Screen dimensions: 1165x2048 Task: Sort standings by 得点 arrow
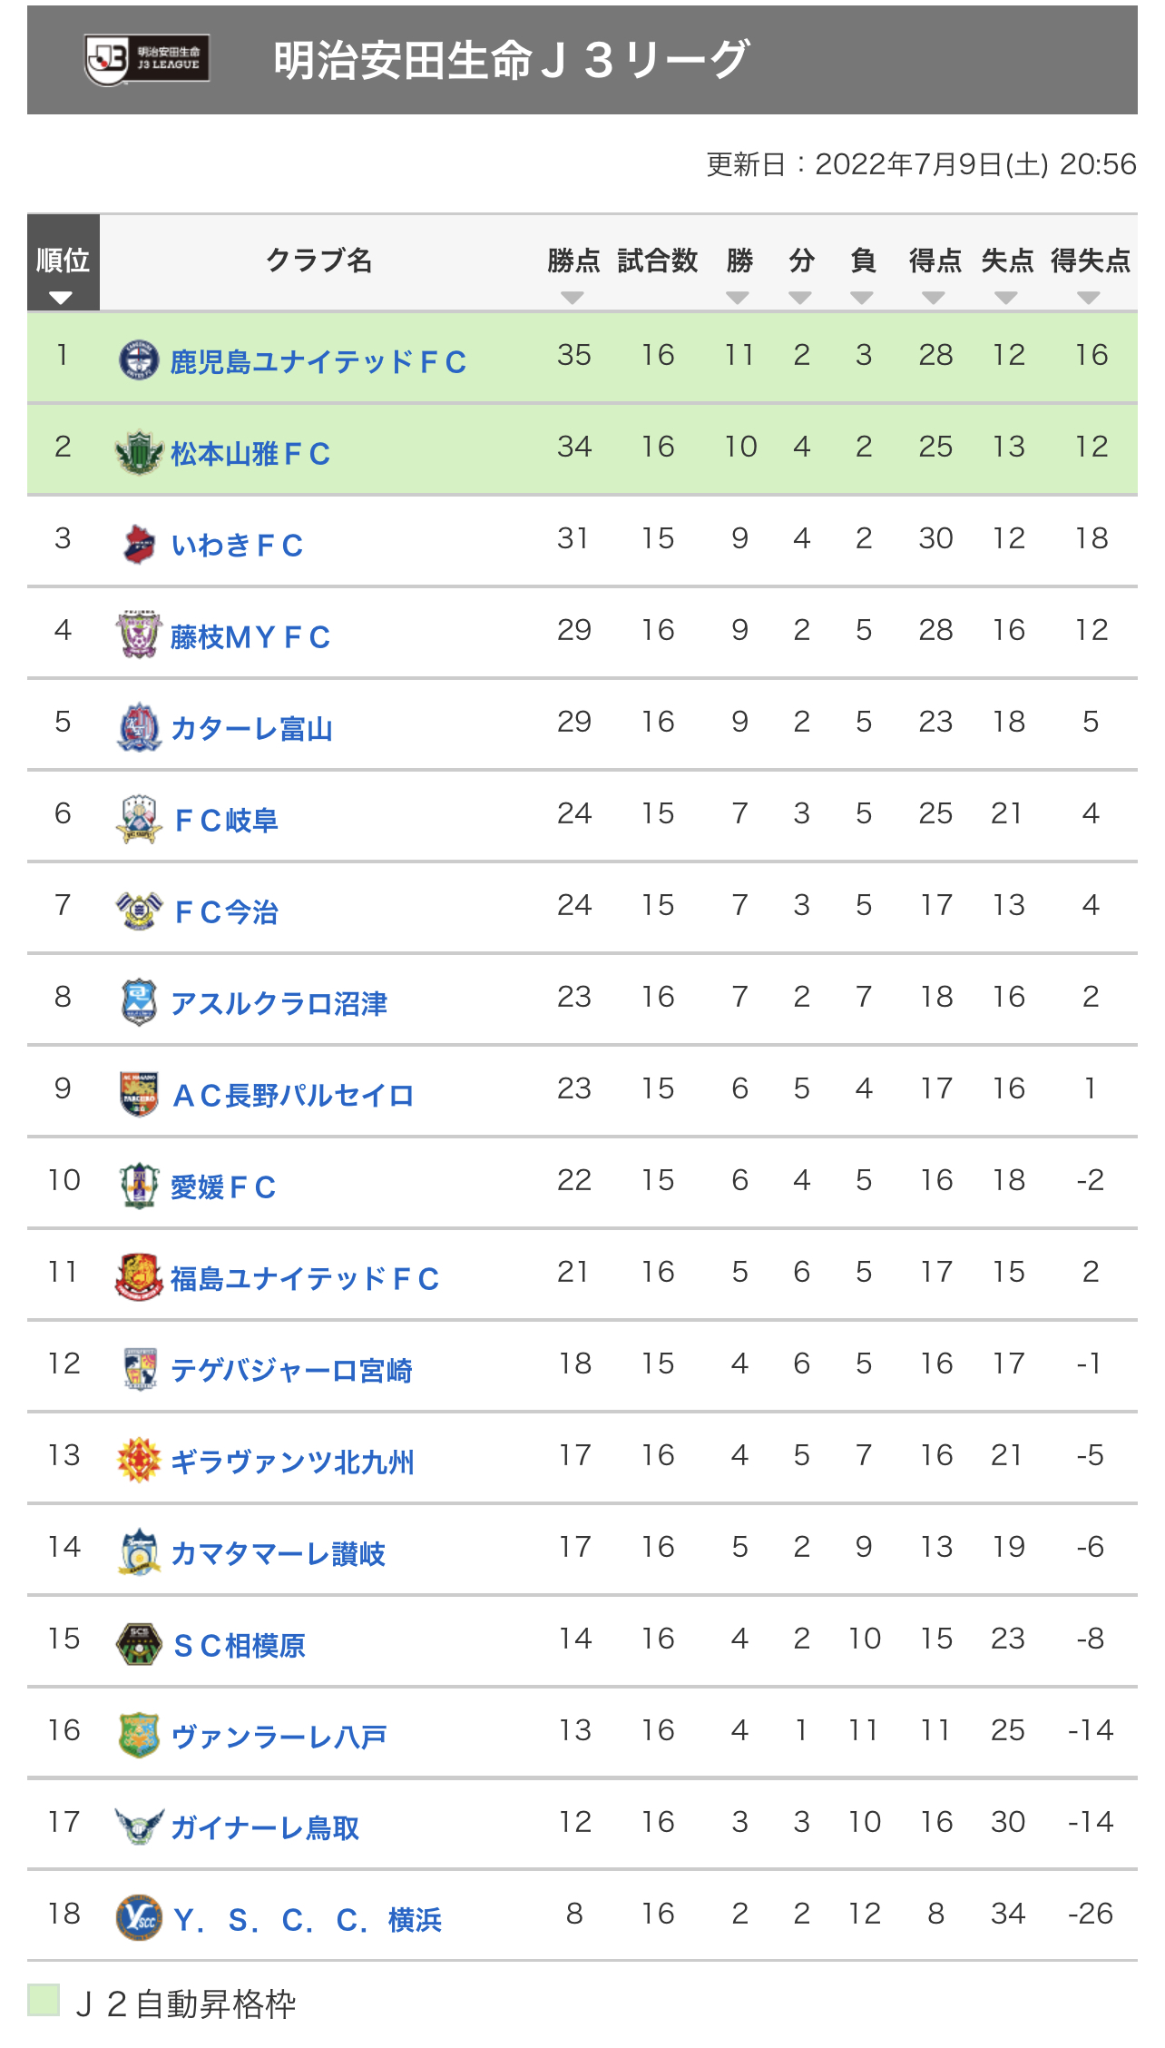coord(934,298)
